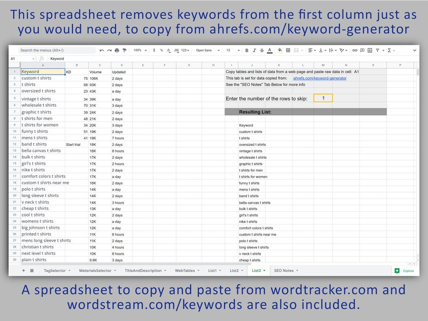The image size is (428, 321).
Task: Toggle italic formatting
Action: click(254, 51)
